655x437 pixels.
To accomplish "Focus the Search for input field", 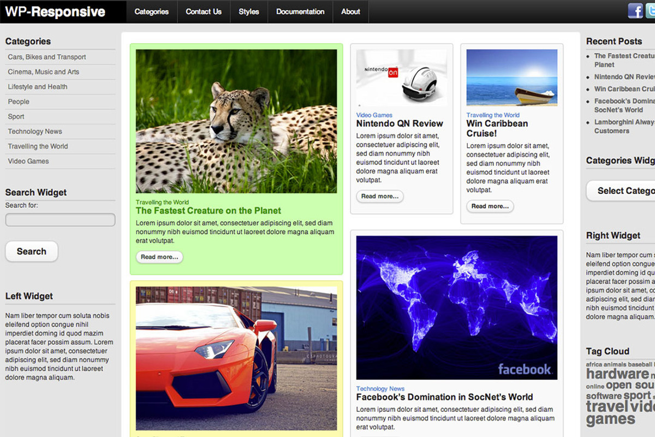I will click(60, 220).
